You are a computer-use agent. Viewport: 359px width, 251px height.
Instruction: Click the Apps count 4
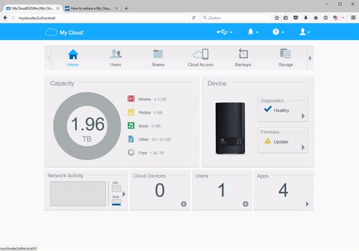283,190
